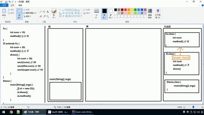This screenshot has height=115, width=204.
Task: Click the Cut scissors icon
Action: tap(9, 10)
